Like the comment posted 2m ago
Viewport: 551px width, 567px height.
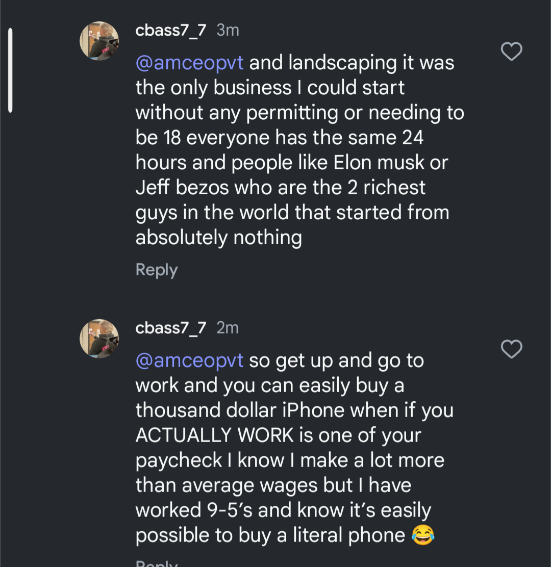(x=511, y=349)
